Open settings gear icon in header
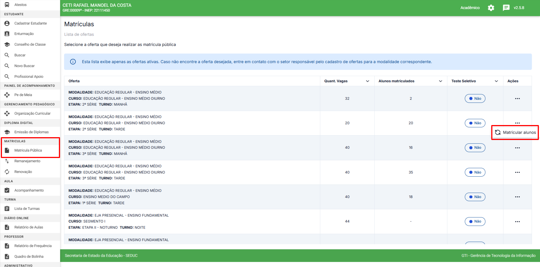 [491, 8]
